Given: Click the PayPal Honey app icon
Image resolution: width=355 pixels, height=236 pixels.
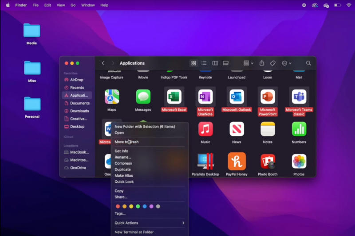Looking at the screenshot, I should click(237, 161).
